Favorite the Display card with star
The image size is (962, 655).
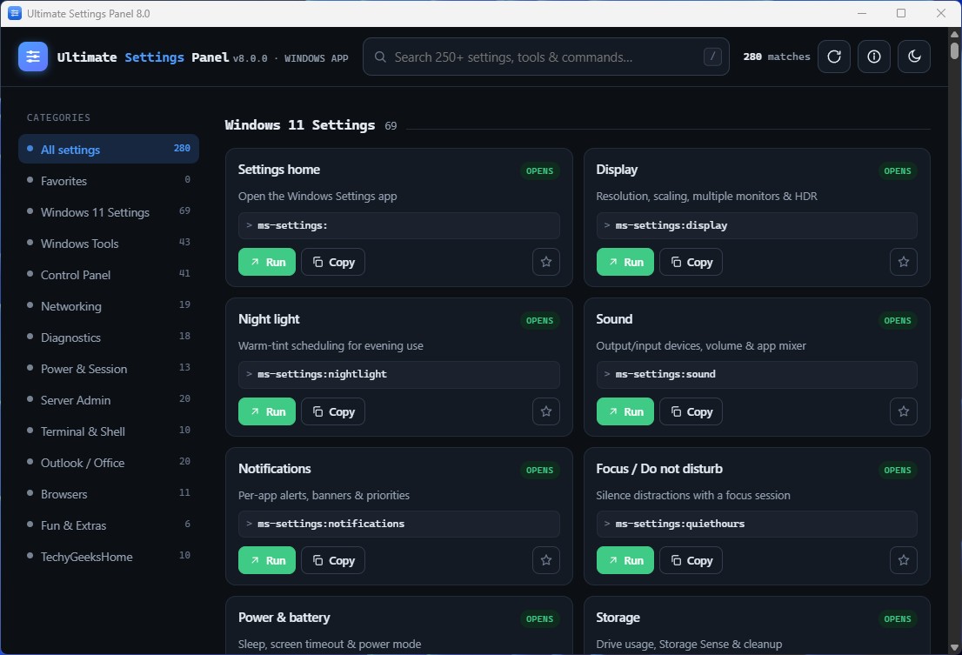click(x=903, y=262)
